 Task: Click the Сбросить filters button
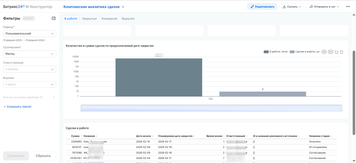pos(43,156)
